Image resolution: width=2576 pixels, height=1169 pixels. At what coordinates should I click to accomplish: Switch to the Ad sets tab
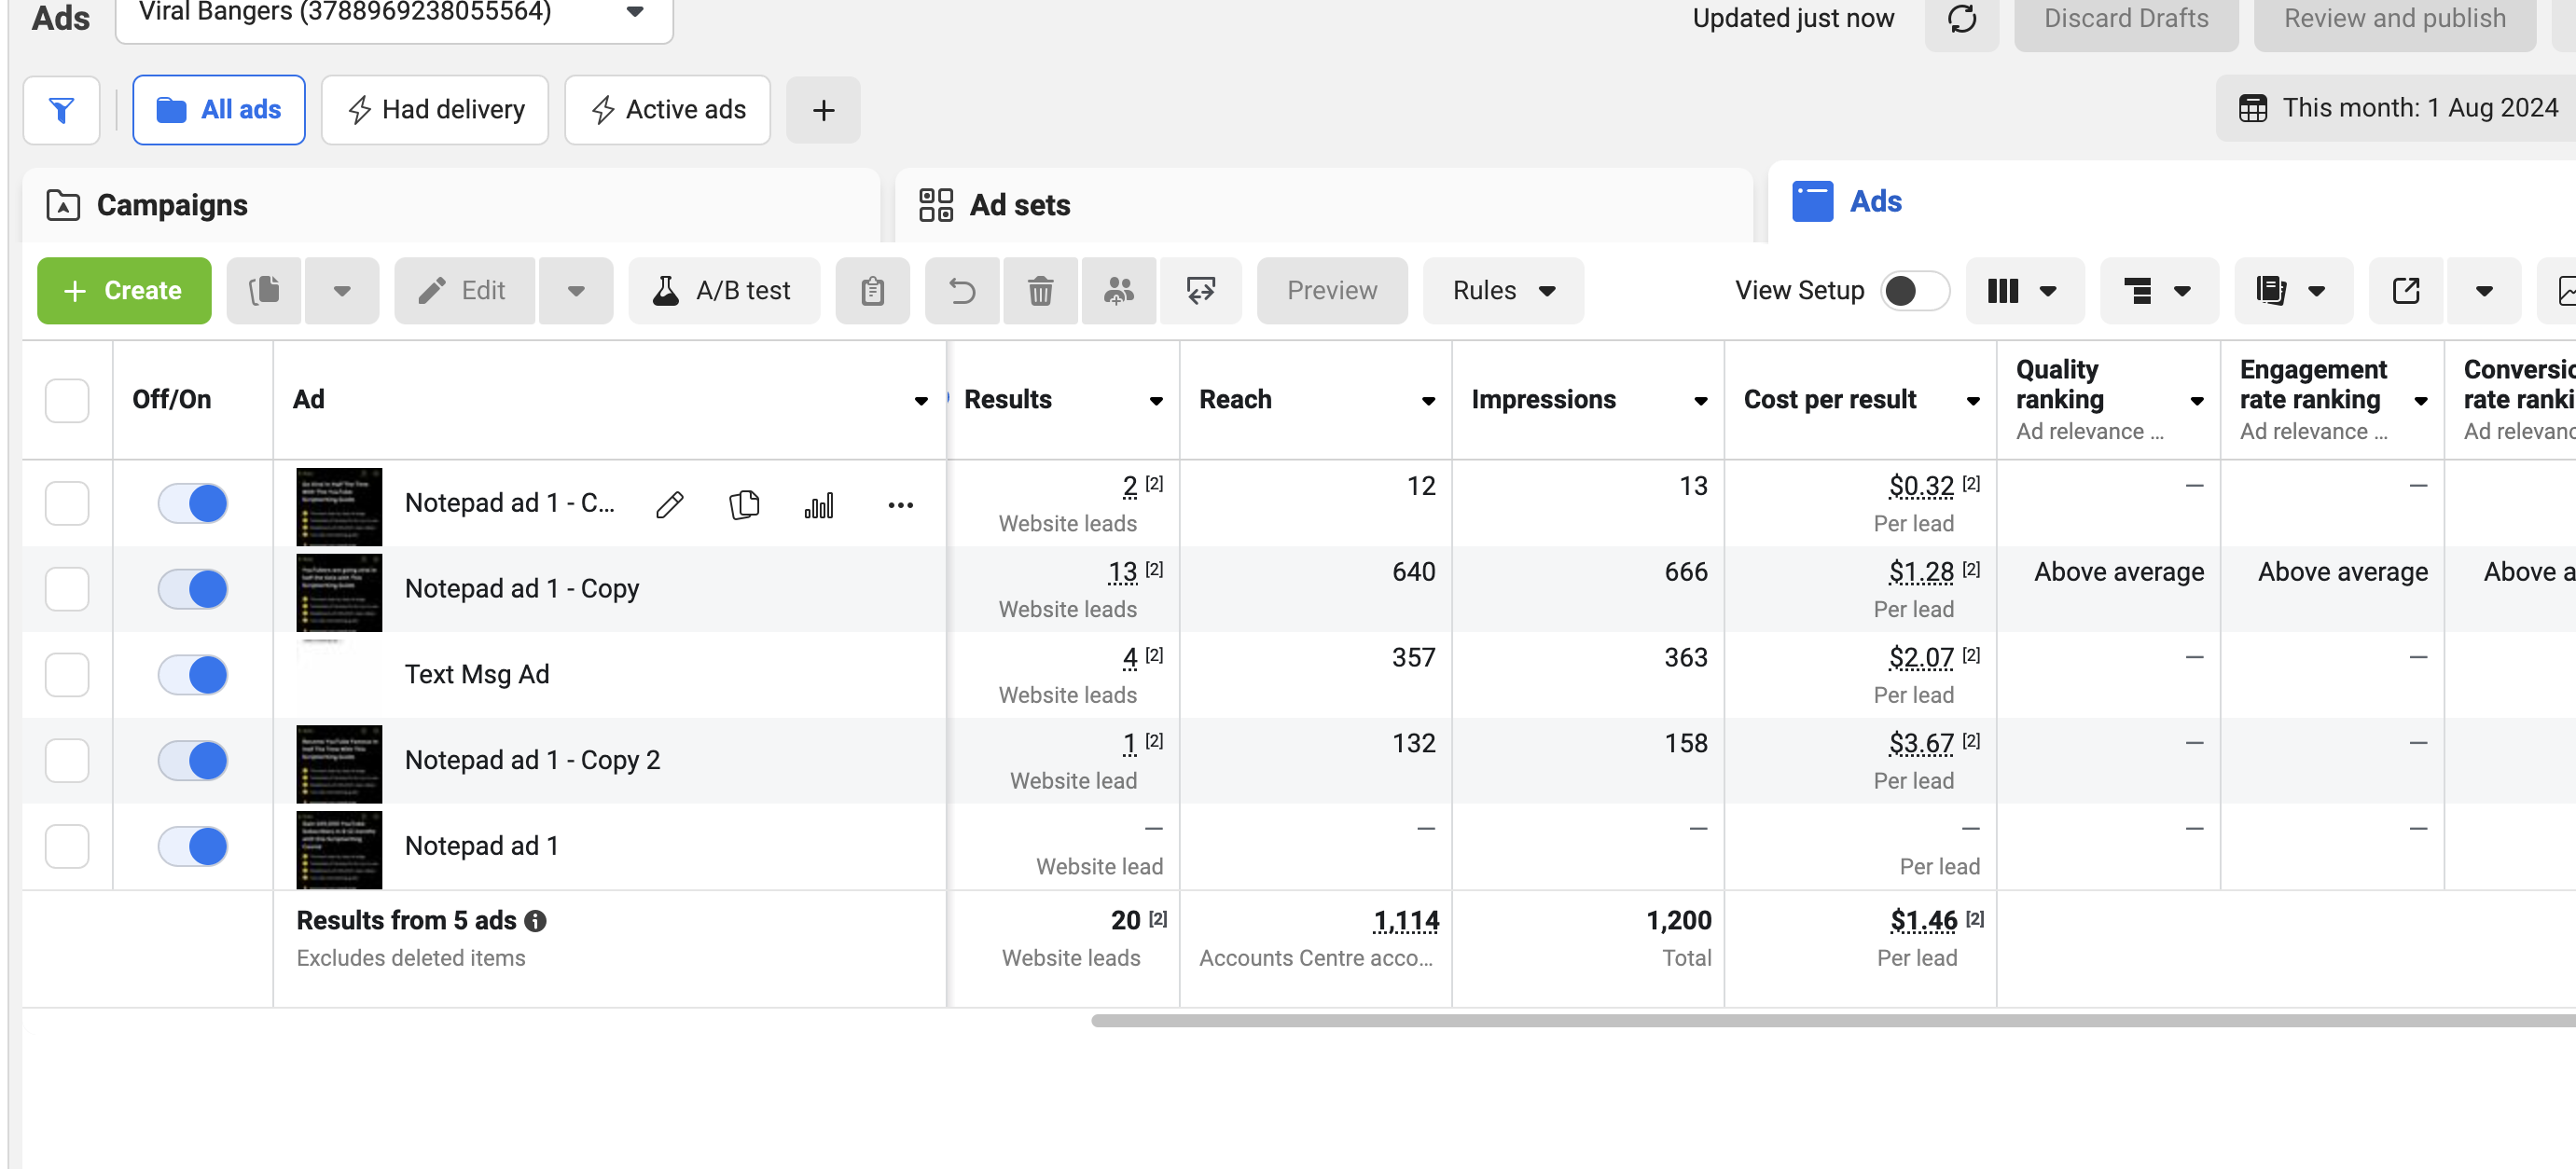1019,205
